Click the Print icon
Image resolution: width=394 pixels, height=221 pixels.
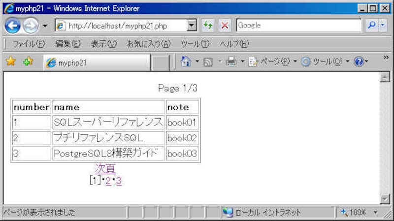click(x=231, y=62)
